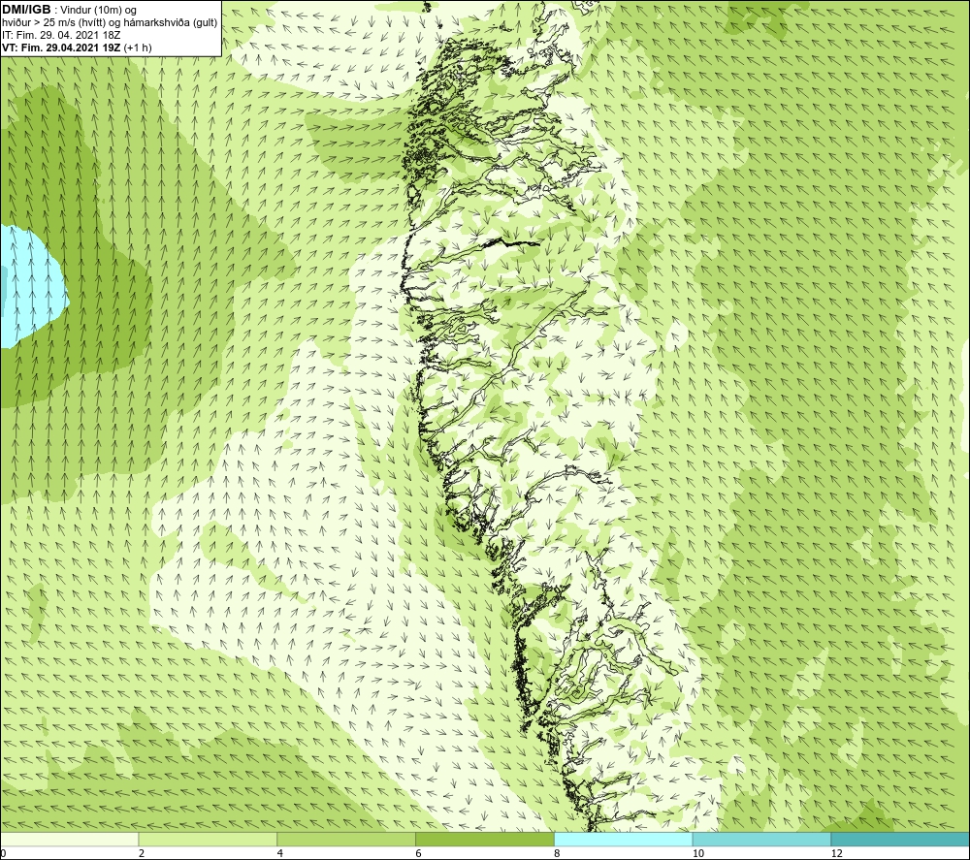The height and width of the screenshot is (860, 970).
Task: Select the above 12 m/s dark teal segment
Action: [x=900, y=839]
